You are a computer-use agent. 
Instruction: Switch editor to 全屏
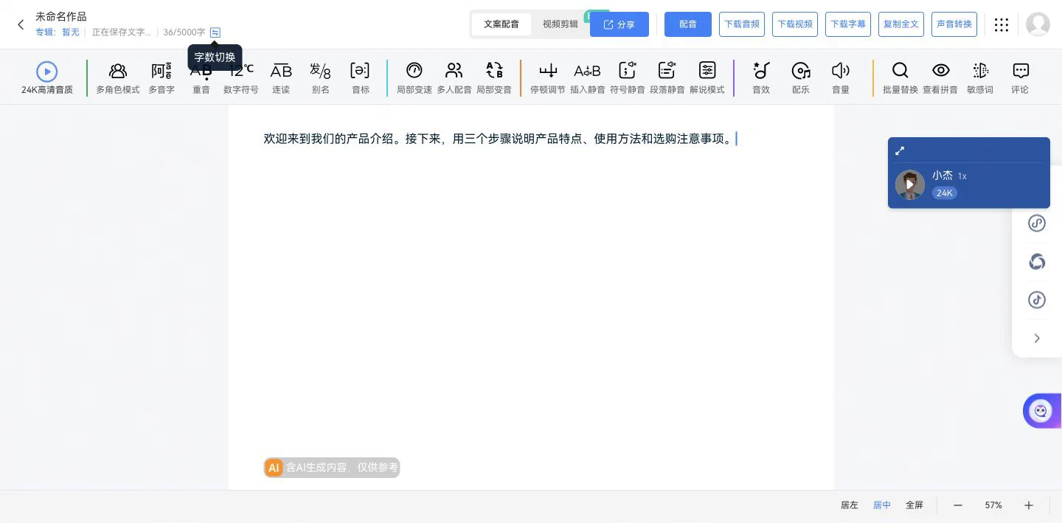914,505
